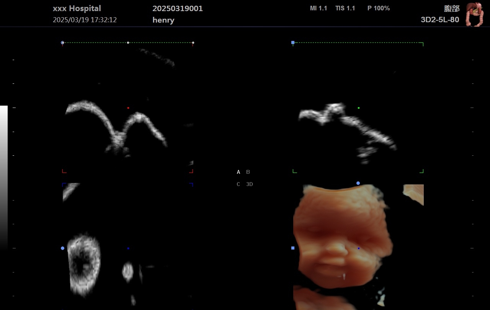490x310 pixels.
Task: Select plane C in the quadrant selector
Action: pos(238,184)
